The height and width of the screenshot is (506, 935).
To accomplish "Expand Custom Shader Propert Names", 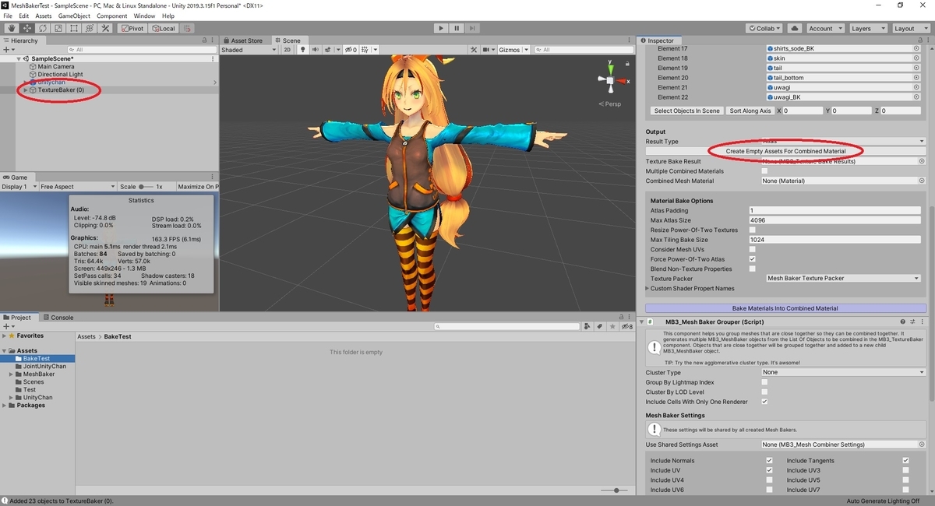I will pyautogui.click(x=648, y=288).
